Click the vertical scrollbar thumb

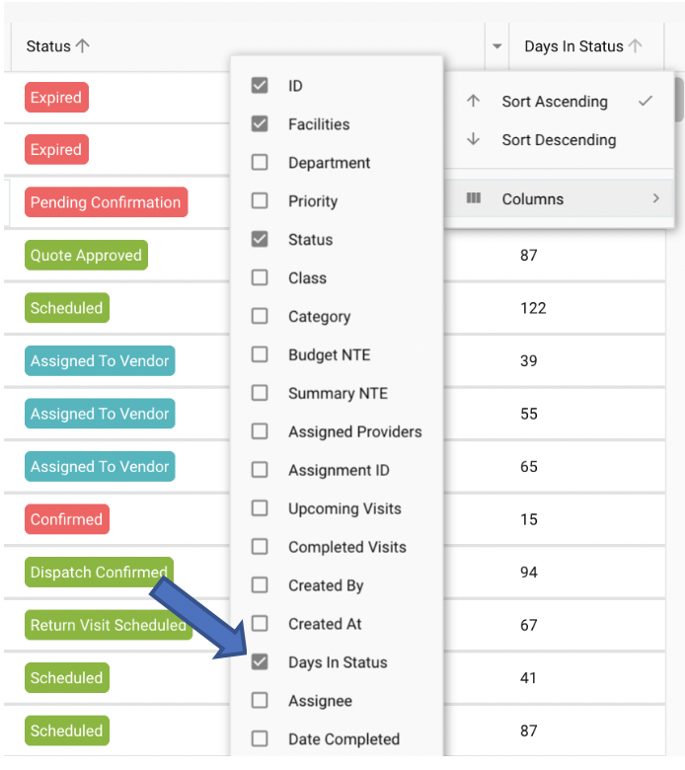(x=678, y=99)
